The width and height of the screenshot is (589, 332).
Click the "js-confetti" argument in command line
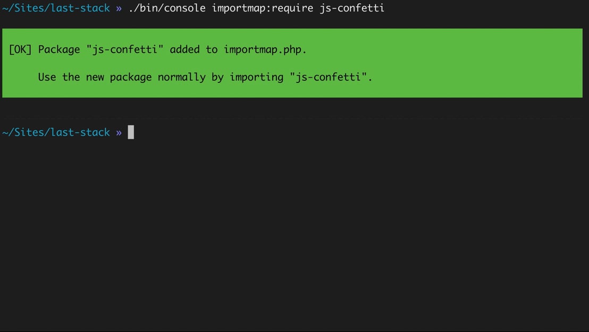coord(352,8)
